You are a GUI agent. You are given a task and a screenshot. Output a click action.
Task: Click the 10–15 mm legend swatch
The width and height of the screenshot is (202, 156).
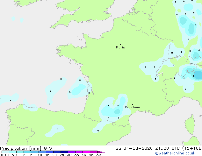(x=42, y=152)
